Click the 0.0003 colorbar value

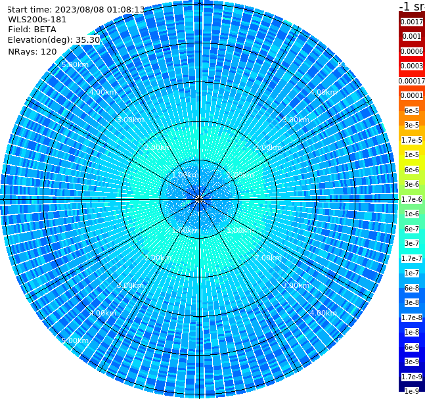[412, 66]
